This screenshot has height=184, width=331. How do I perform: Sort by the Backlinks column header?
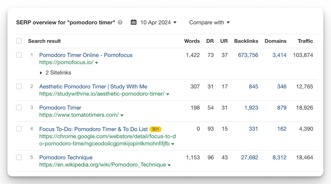(x=246, y=41)
